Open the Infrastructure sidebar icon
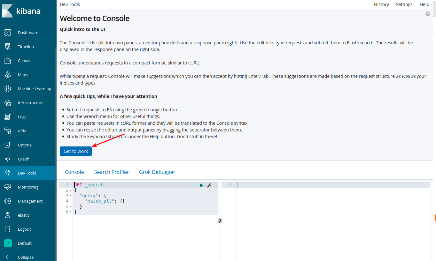Screen dimensions: 436x261 [8, 103]
